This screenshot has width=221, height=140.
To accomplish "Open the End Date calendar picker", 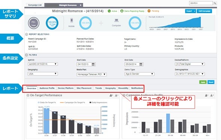I will (x=141, y=64).
